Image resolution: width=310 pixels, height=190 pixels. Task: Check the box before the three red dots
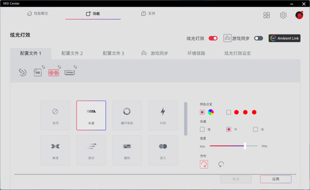[x=228, y=112]
